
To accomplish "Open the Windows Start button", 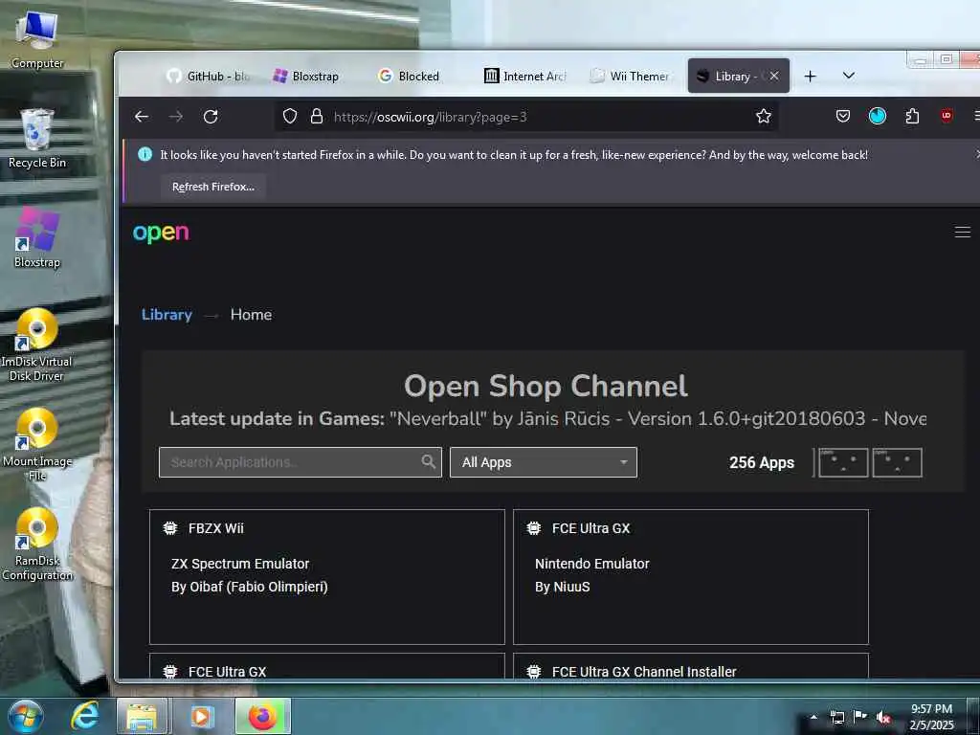I will click(26, 717).
